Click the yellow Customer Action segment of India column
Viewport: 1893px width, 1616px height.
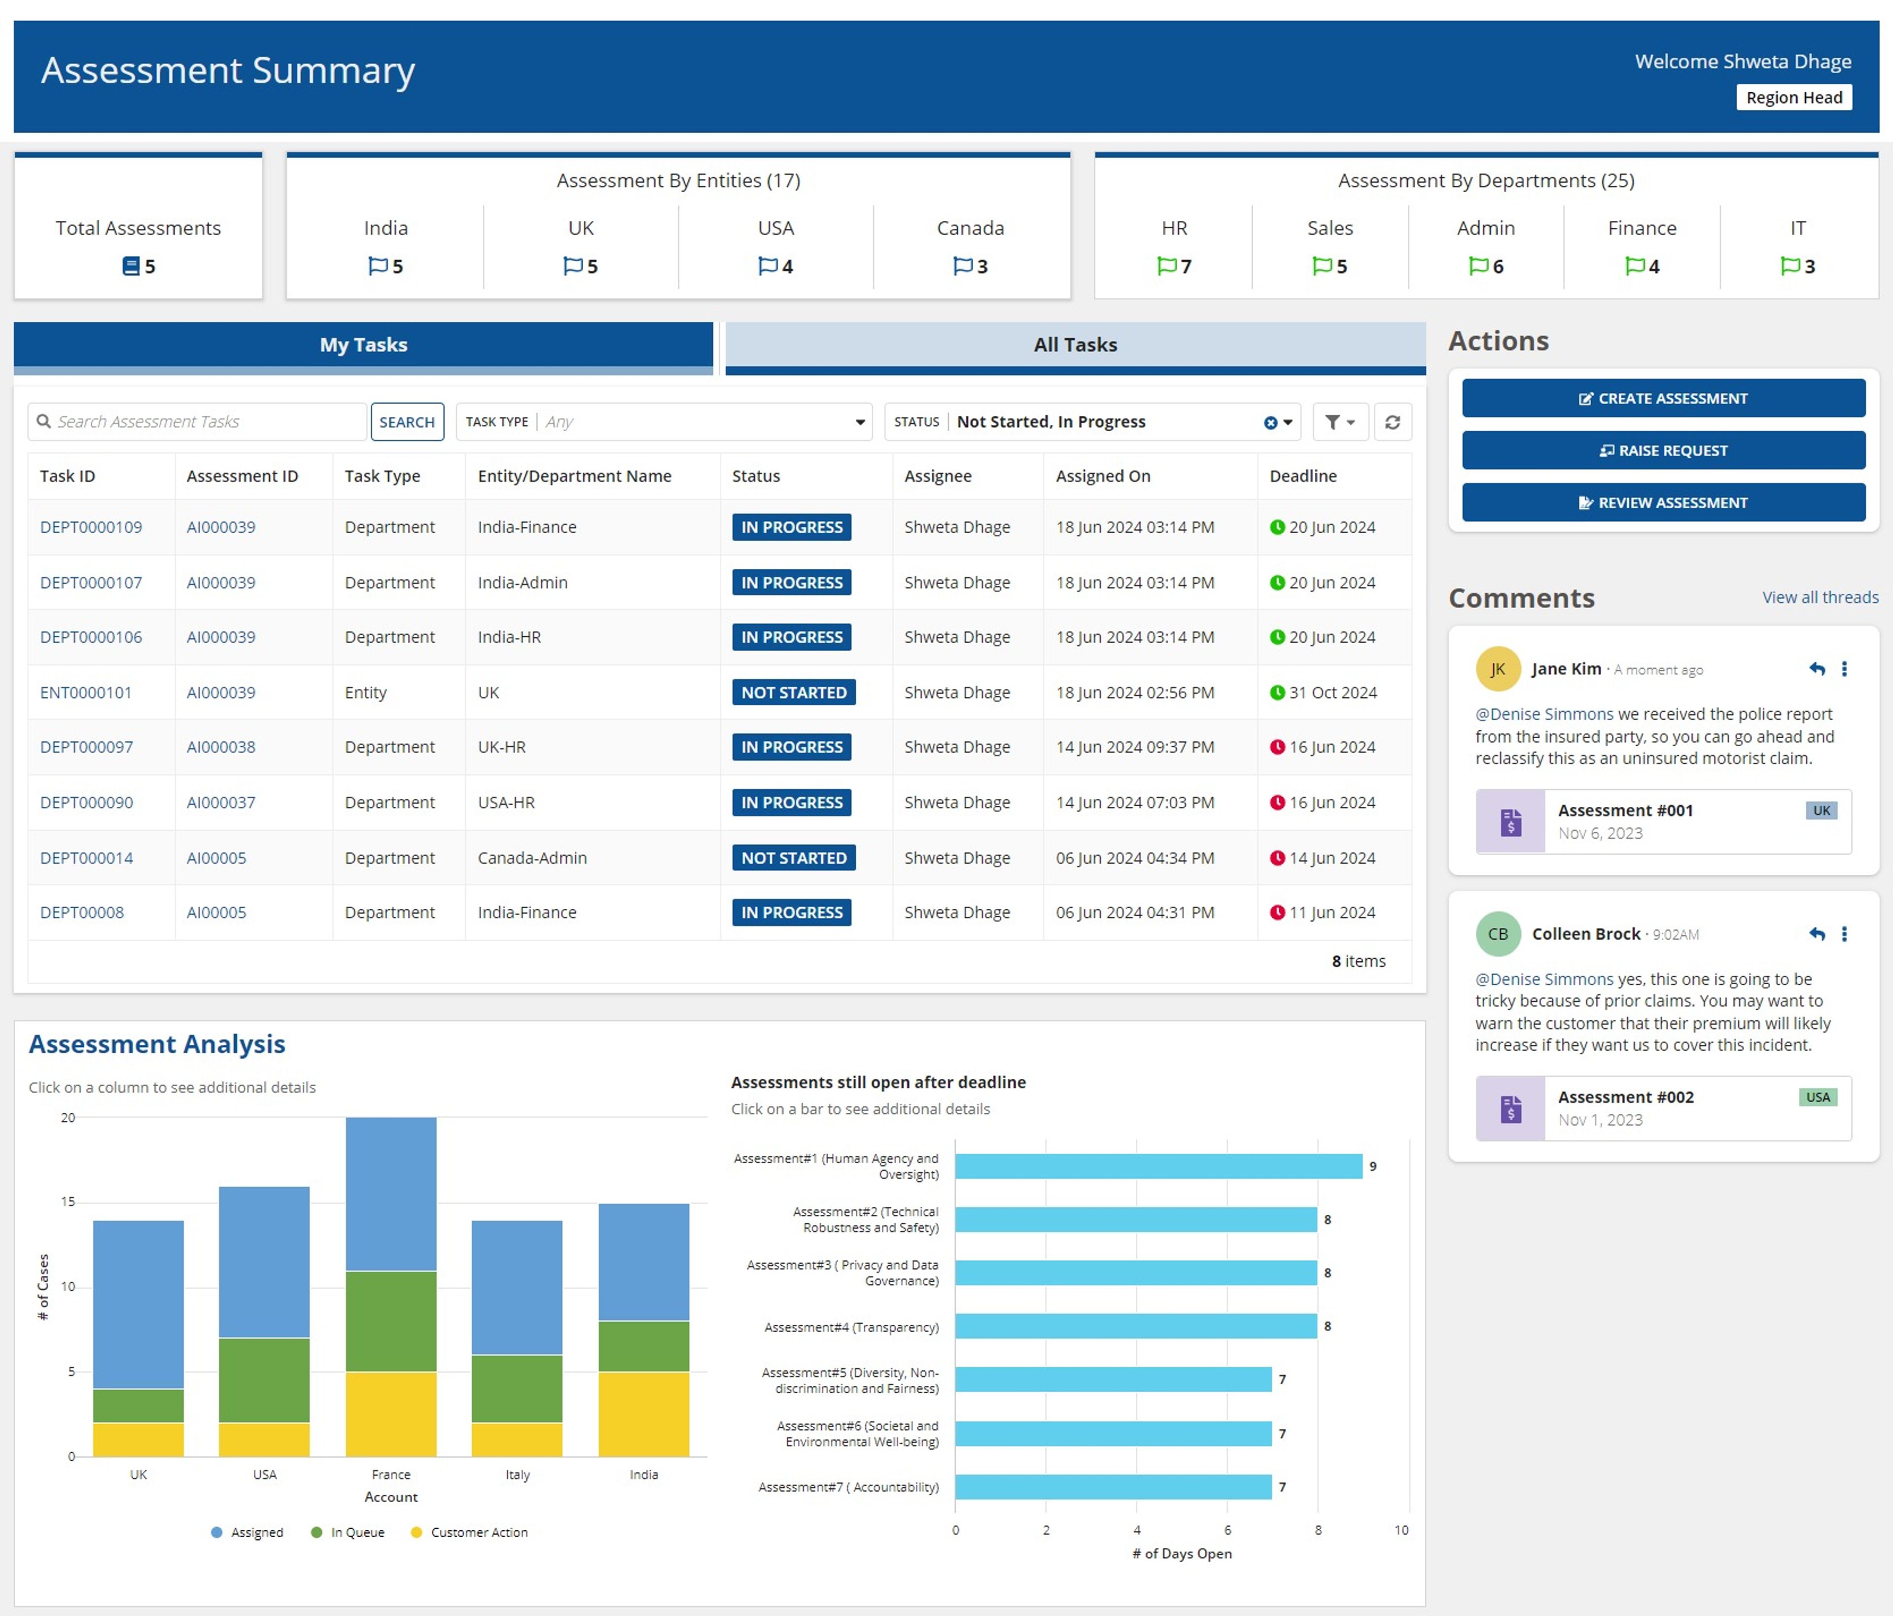click(644, 1414)
